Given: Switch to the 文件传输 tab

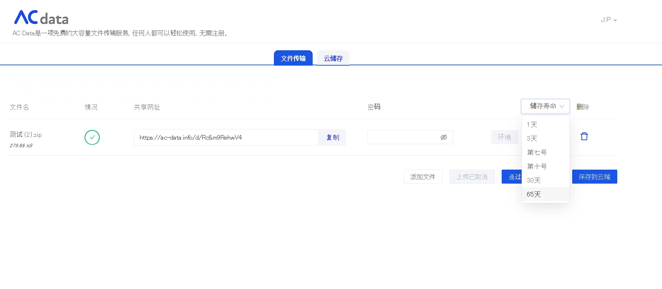Looking at the screenshot, I should click(293, 58).
